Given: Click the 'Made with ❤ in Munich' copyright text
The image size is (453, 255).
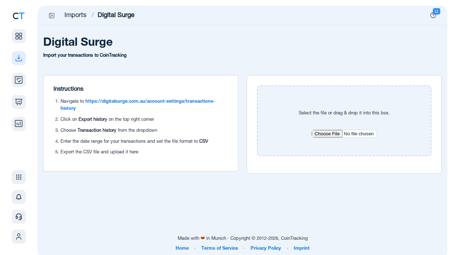Looking at the screenshot, I should [x=242, y=238].
